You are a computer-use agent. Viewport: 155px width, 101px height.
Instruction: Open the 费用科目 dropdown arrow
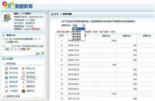84,26
